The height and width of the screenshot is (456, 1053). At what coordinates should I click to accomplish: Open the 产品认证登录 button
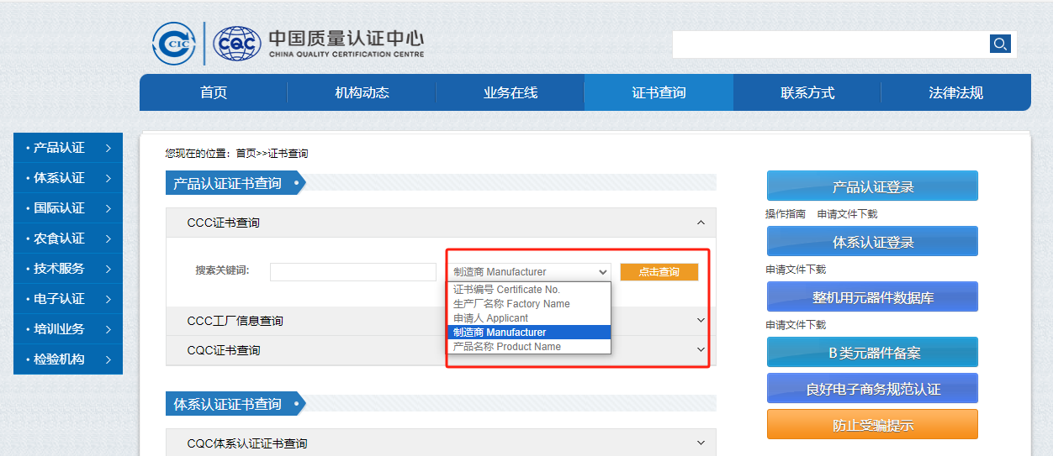coord(872,186)
